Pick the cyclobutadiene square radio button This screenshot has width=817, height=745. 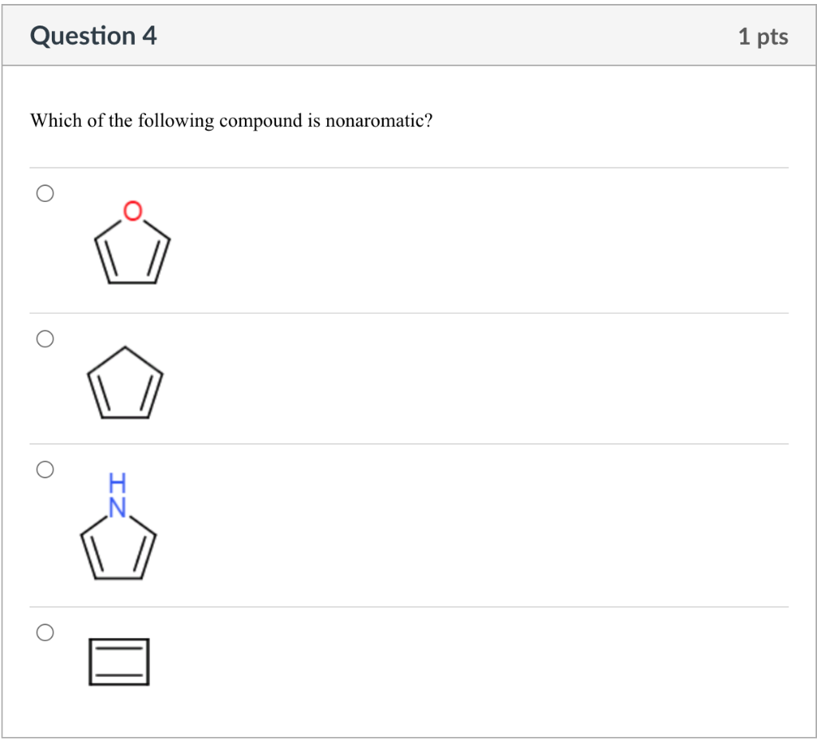45,632
